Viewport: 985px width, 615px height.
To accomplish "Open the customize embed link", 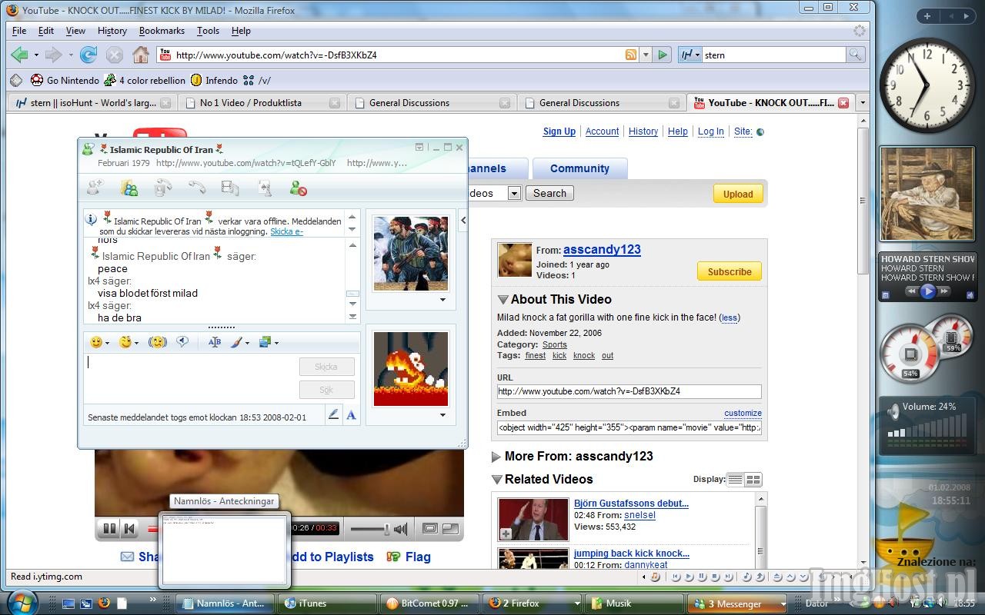I will pyautogui.click(x=743, y=414).
